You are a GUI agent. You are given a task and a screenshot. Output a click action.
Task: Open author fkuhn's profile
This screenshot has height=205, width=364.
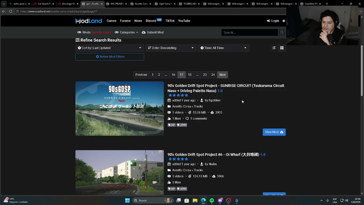213,164
